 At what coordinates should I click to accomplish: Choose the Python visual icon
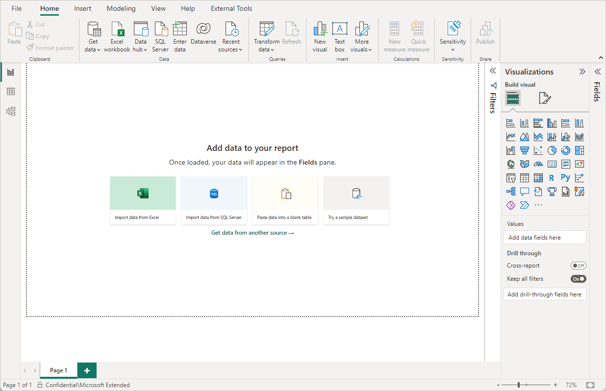(565, 178)
